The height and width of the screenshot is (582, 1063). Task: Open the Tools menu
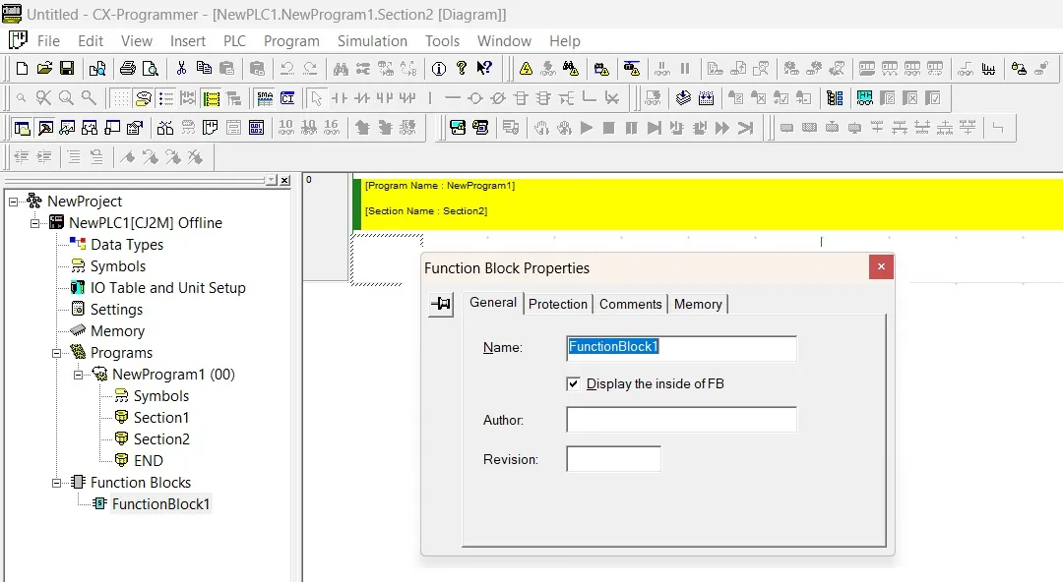coord(442,40)
